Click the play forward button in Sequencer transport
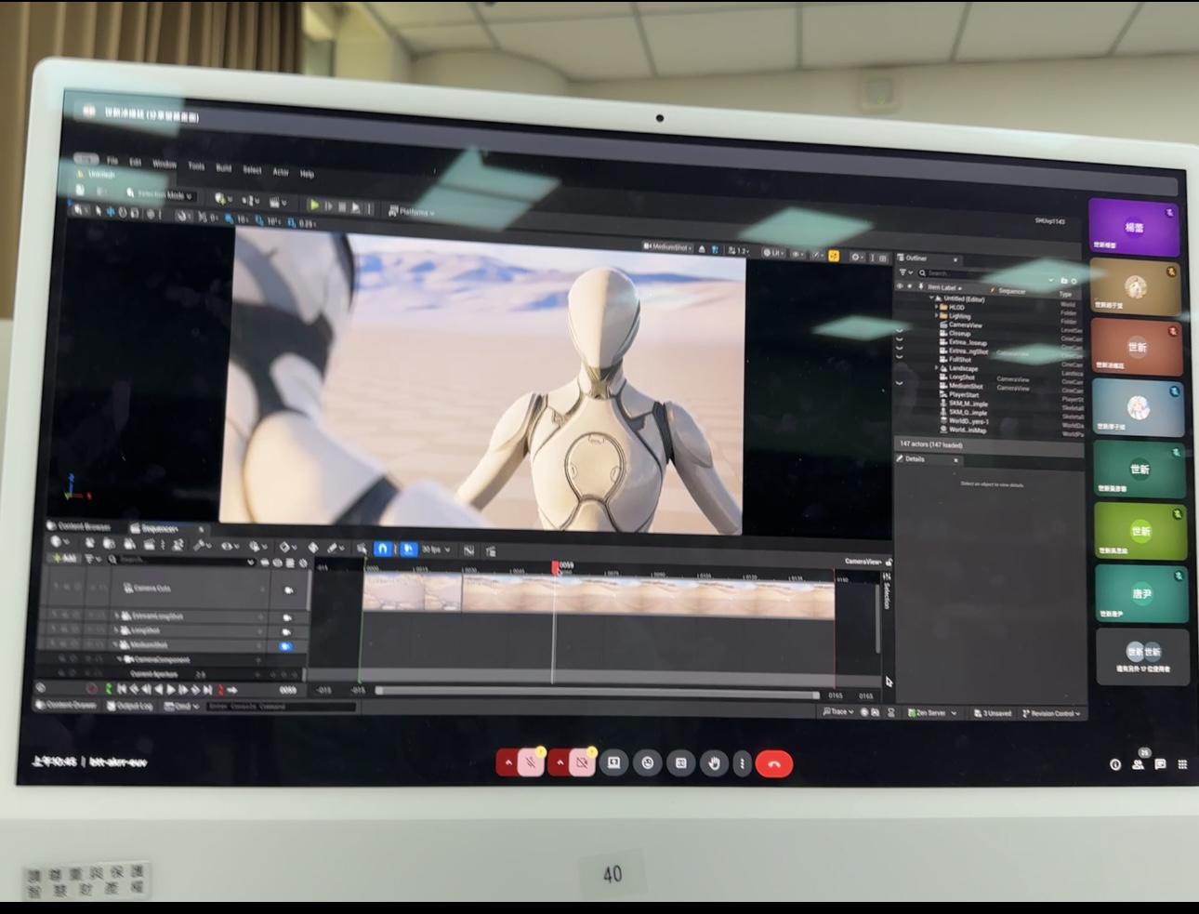1199x914 pixels. click(x=170, y=690)
